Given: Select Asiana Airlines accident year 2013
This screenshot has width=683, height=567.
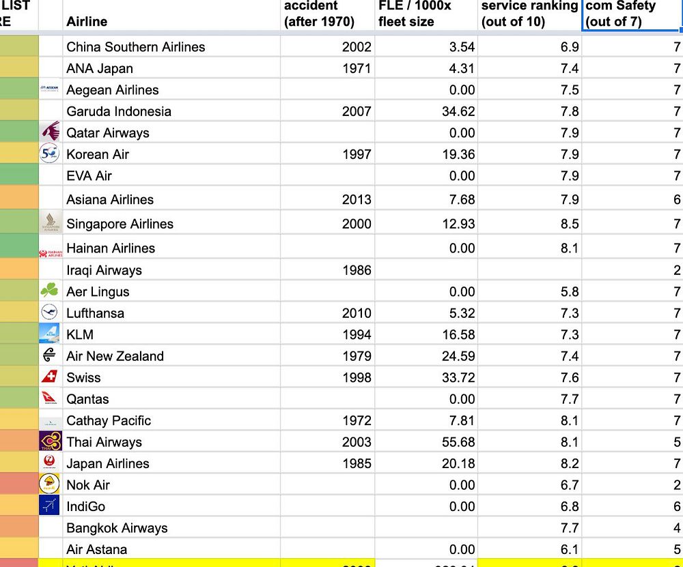Looking at the screenshot, I should (x=328, y=199).
